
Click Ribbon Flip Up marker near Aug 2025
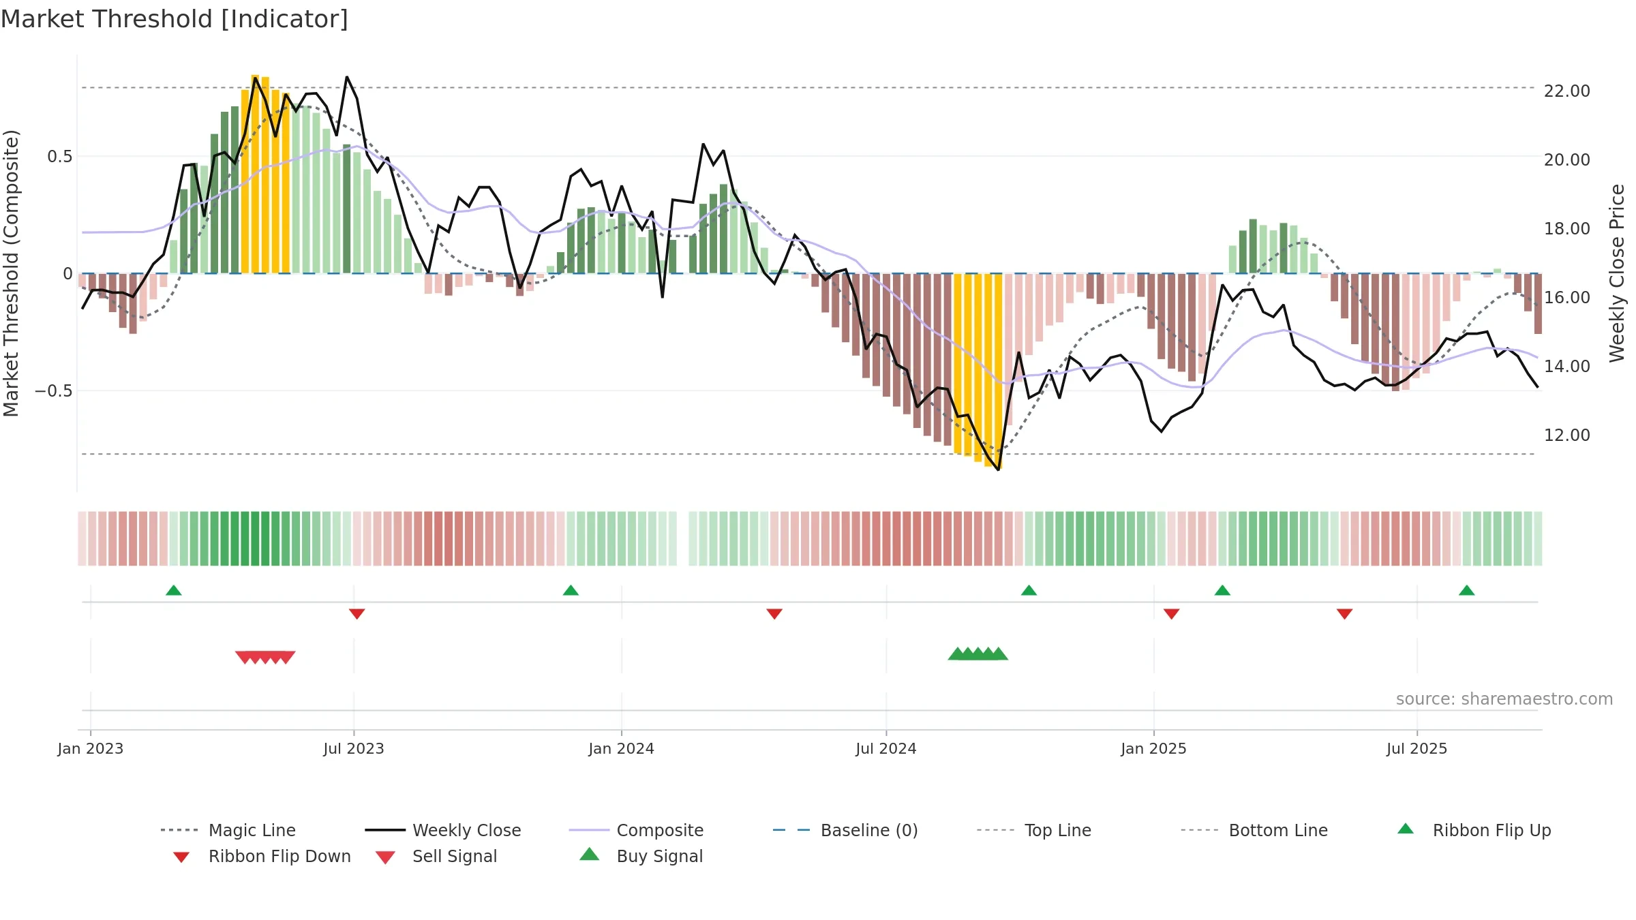(x=1467, y=590)
